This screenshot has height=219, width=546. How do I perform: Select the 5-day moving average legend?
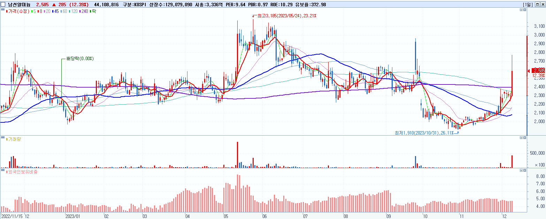33,11
